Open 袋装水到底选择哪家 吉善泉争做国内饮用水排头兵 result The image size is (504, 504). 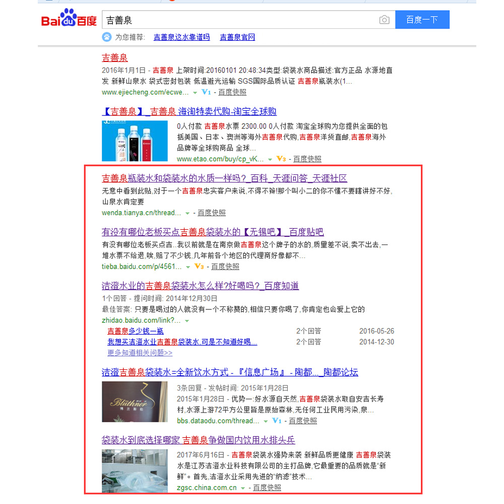tap(198, 439)
